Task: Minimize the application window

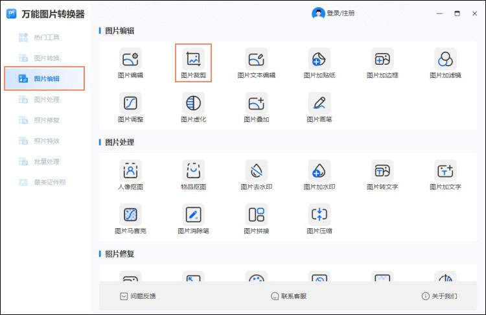Action: (x=439, y=14)
